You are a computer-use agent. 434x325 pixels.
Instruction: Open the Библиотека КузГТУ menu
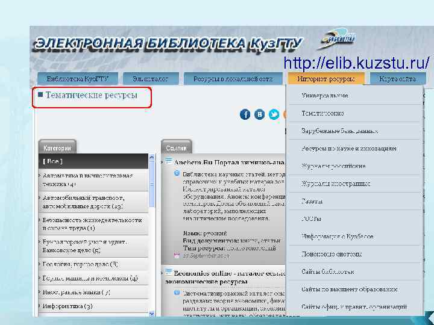pos(78,79)
